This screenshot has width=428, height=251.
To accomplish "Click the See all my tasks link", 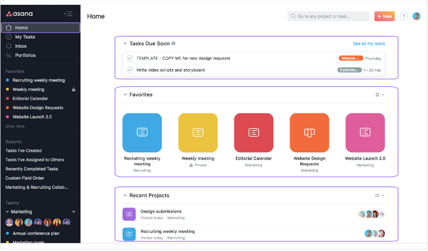I will 368,44.
